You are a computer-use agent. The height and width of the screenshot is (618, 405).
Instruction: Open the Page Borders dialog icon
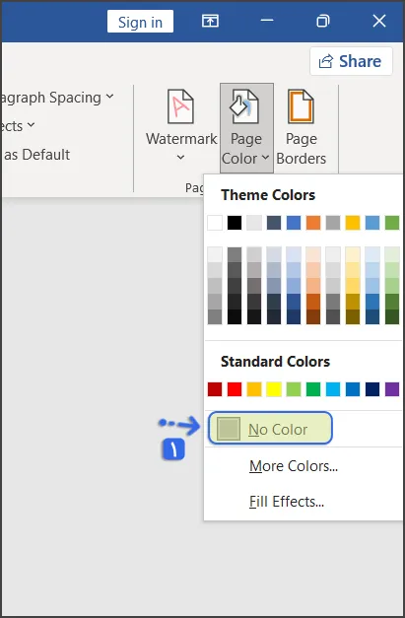pyautogui.click(x=301, y=106)
